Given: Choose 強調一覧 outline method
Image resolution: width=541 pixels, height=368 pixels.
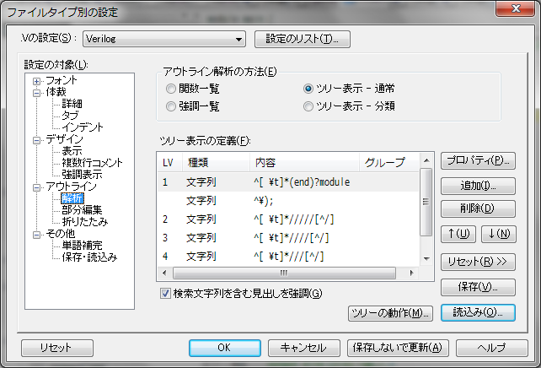Looking at the screenshot, I should (x=172, y=106).
